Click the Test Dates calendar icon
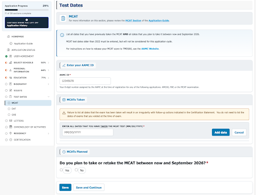The height and width of the screenshot is (195, 256). [x=10, y=97]
